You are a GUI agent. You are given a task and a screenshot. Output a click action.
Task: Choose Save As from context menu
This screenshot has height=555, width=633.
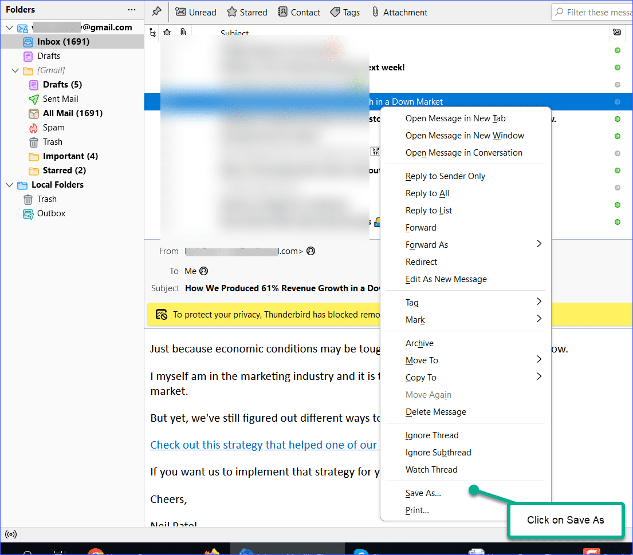[x=423, y=493]
